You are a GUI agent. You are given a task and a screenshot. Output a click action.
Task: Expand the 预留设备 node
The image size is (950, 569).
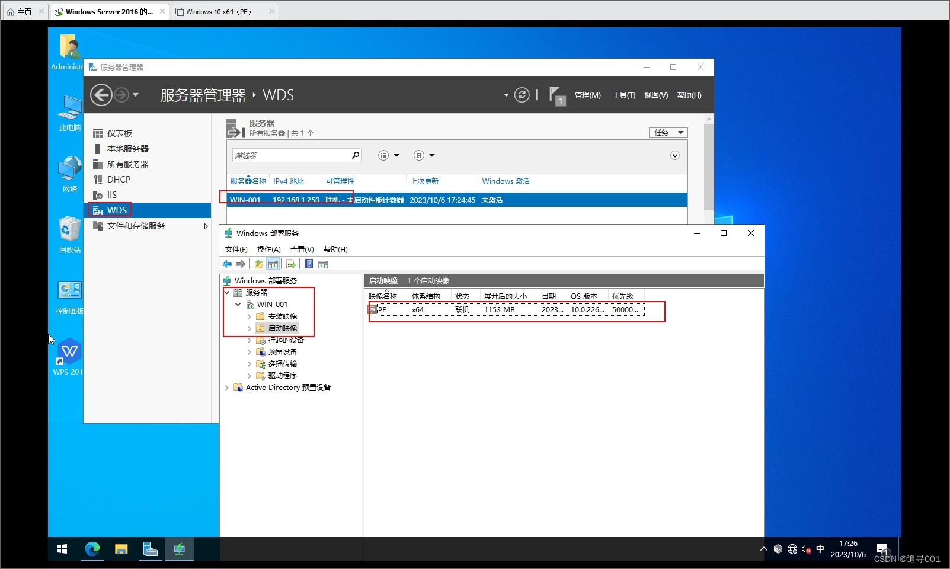point(250,352)
